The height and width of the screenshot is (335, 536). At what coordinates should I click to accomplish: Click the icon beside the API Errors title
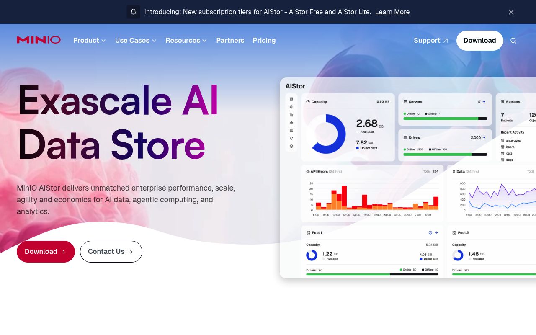(308, 171)
